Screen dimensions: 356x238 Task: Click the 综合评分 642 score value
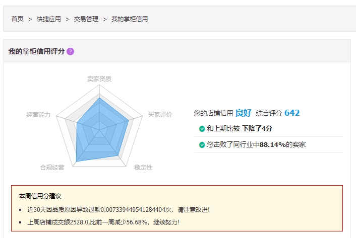pyautogui.click(x=292, y=113)
